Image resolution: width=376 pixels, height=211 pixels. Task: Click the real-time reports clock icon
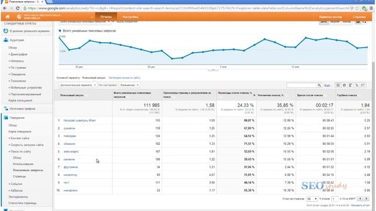pyautogui.click(x=6, y=31)
